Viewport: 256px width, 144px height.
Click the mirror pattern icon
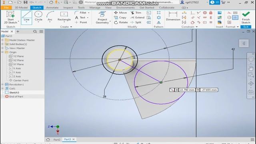coord(158,22)
